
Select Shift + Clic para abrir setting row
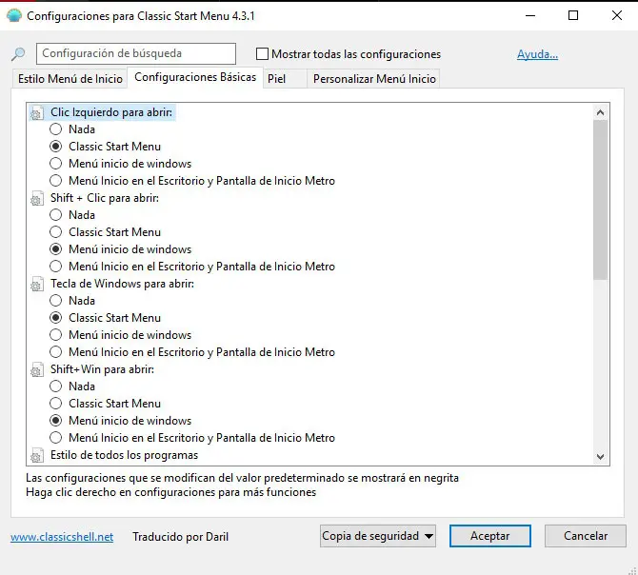[x=105, y=198]
